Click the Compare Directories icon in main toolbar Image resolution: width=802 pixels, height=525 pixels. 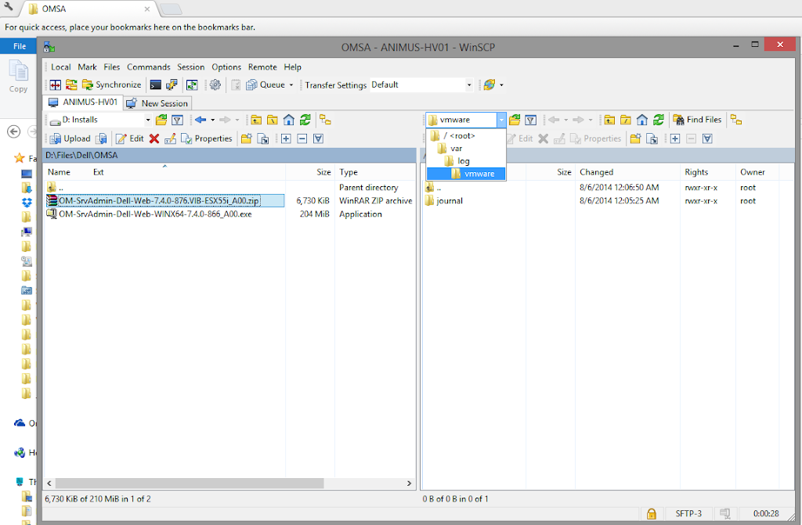[56, 85]
